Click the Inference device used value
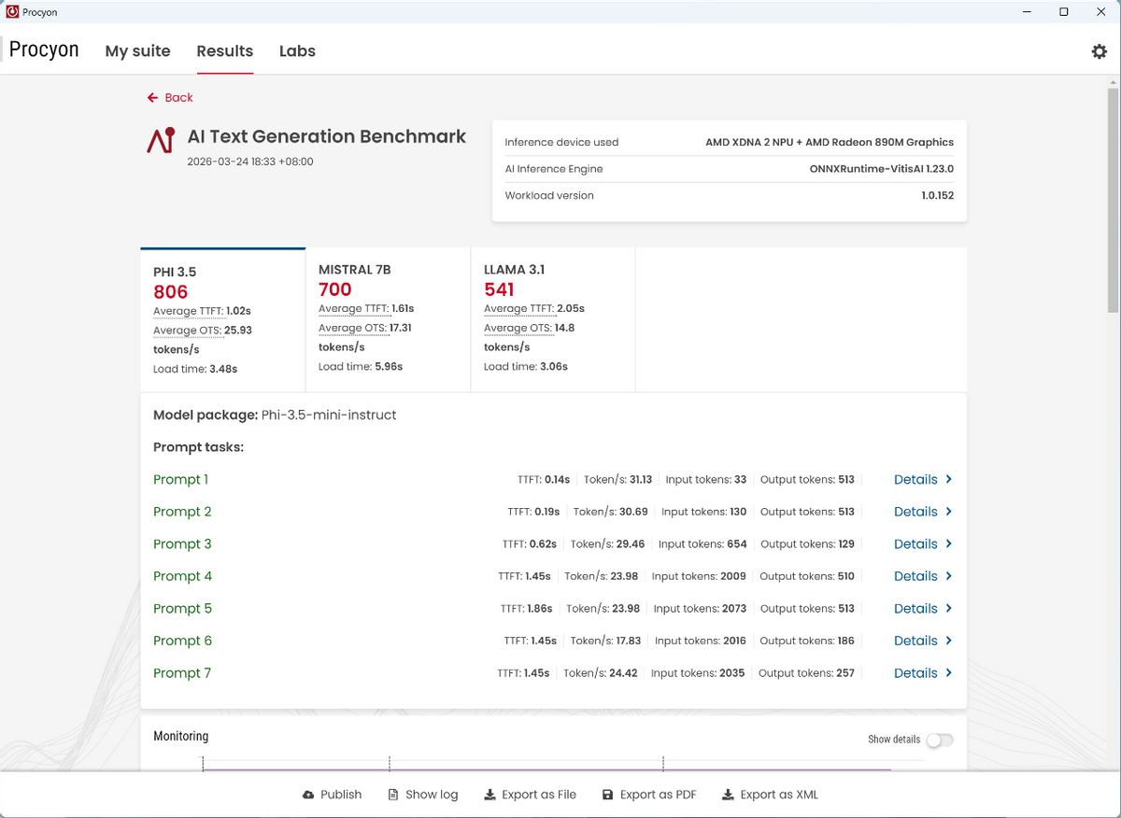This screenshot has width=1121, height=818. coord(830,142)
